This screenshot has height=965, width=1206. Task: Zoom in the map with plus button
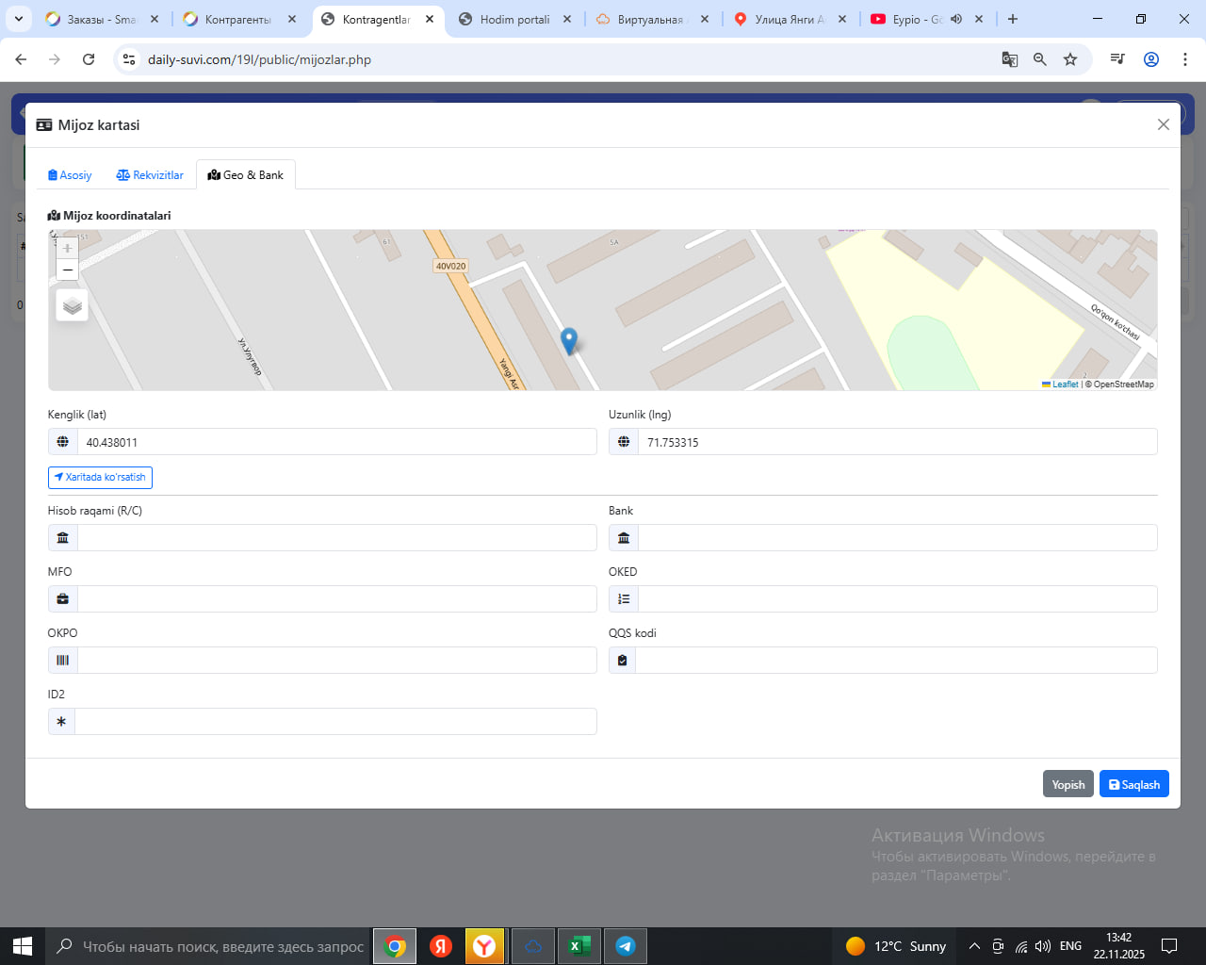coord(67,248)
